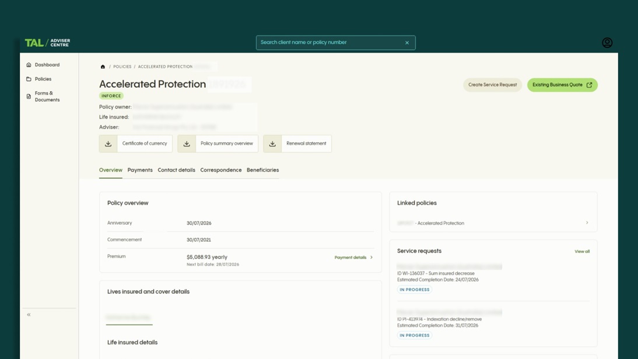Click the chevron next to Payment details
Viewport: 638px width, 359px height.
click(371, 257)
